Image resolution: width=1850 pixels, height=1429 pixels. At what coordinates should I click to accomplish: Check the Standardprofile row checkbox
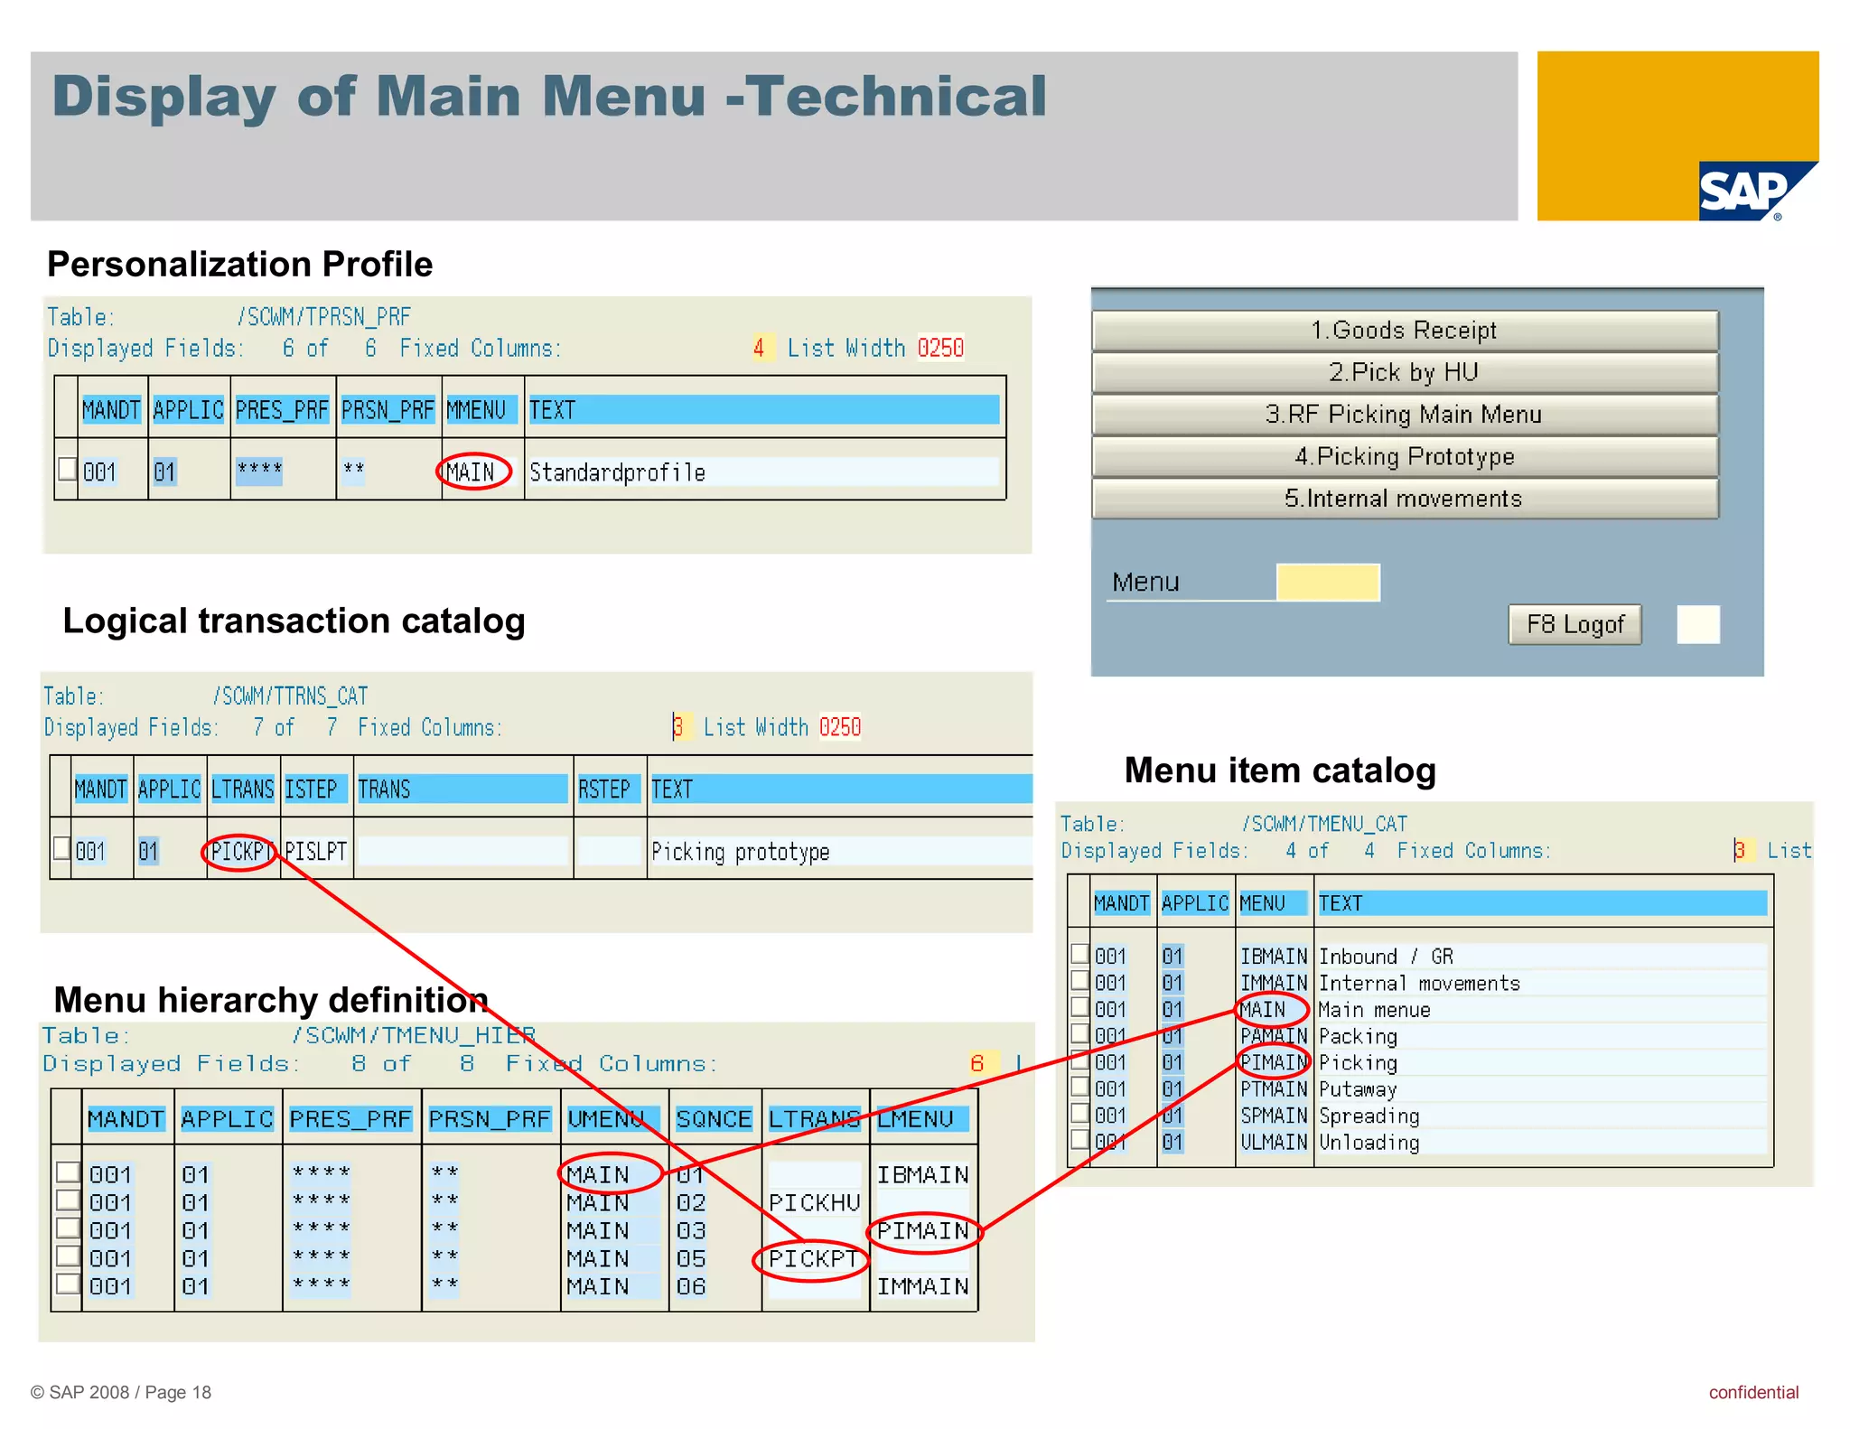(x=67, y=469)
